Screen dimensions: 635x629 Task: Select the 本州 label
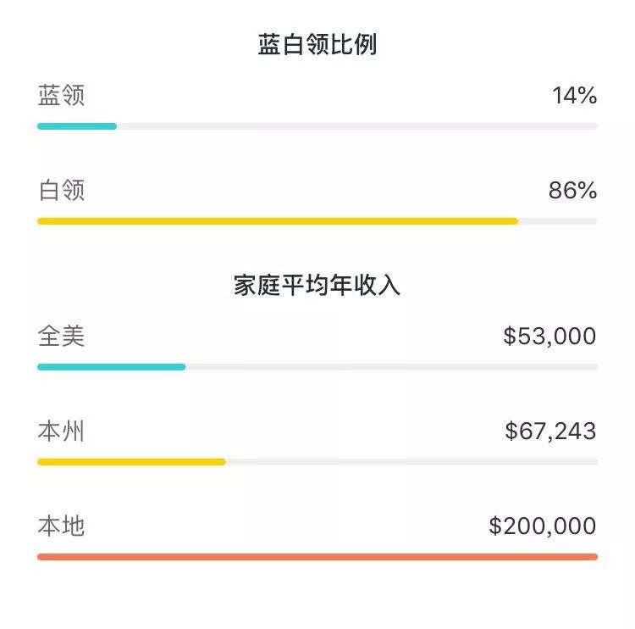(x=61, y=431)
